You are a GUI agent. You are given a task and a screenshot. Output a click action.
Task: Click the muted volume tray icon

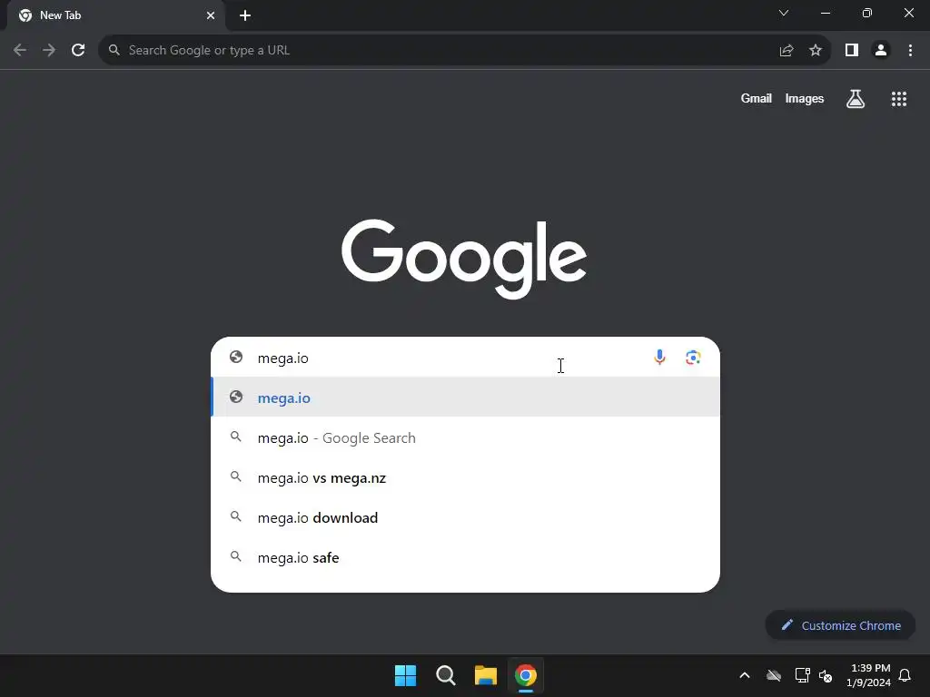826,675
